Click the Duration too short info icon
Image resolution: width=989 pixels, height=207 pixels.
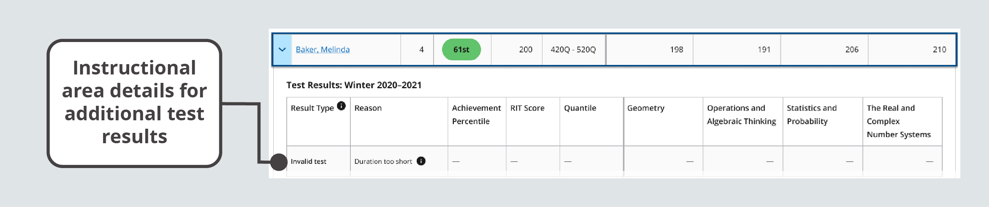[x=421, y=161]
